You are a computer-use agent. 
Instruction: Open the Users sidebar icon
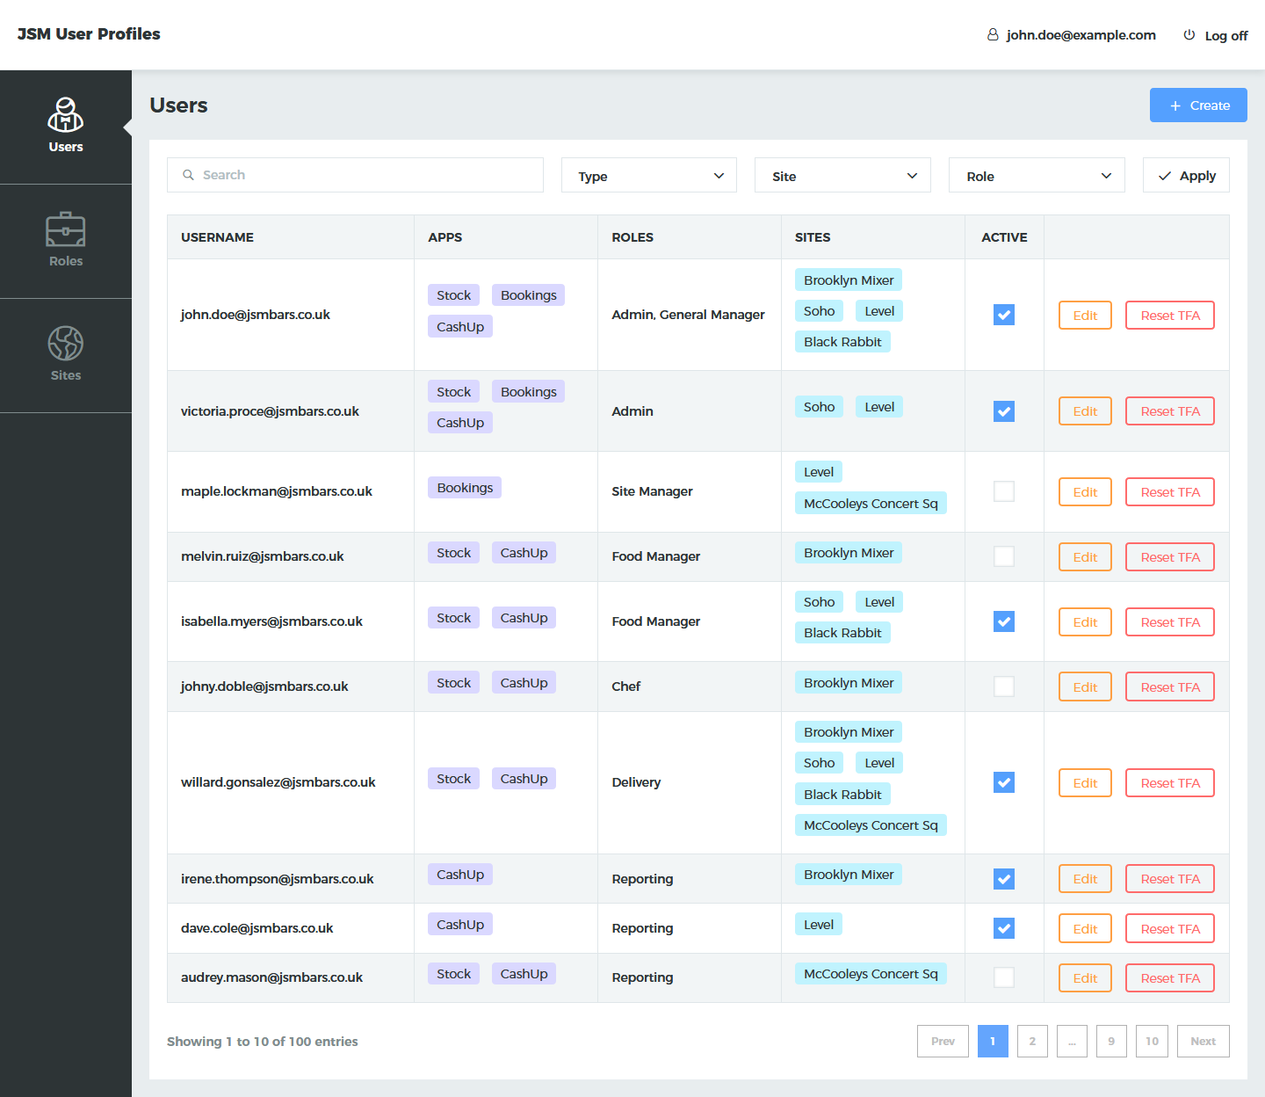click(66, 116)
